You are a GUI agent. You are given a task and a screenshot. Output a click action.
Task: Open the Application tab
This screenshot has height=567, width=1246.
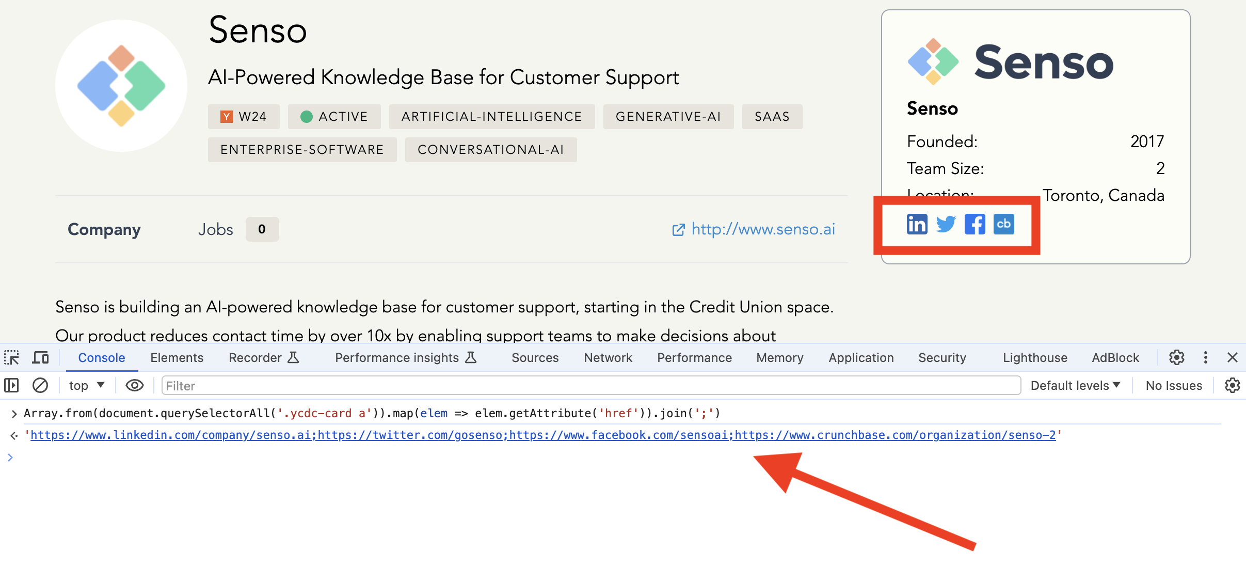861,357
